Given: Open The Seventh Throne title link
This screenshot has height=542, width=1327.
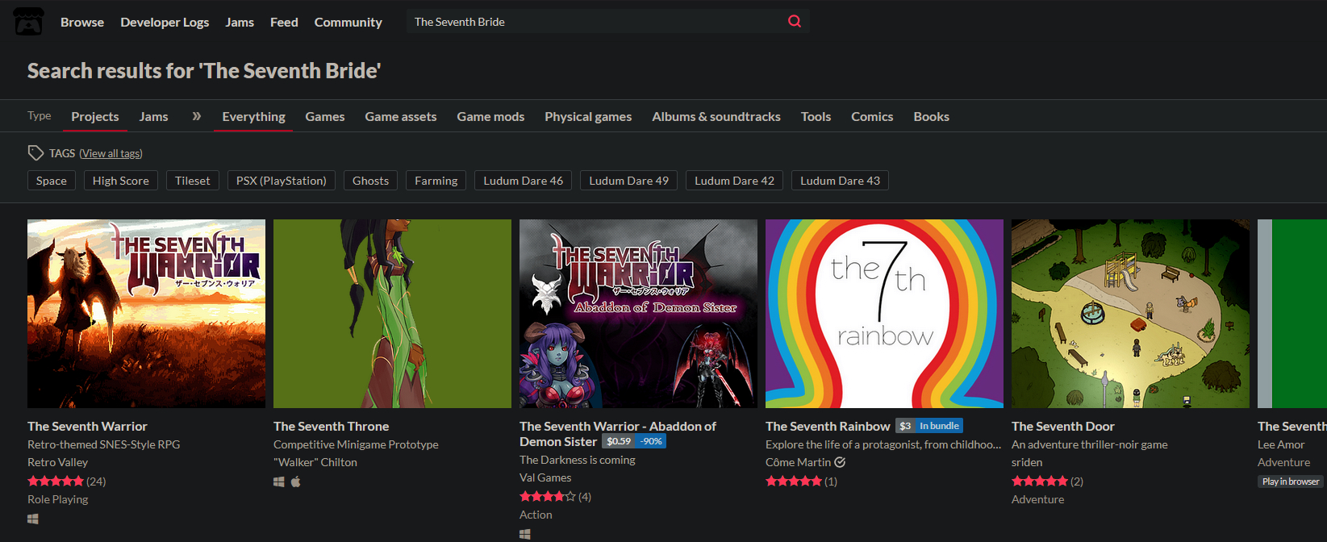Looking at the screenshot, I should [331, 426].
